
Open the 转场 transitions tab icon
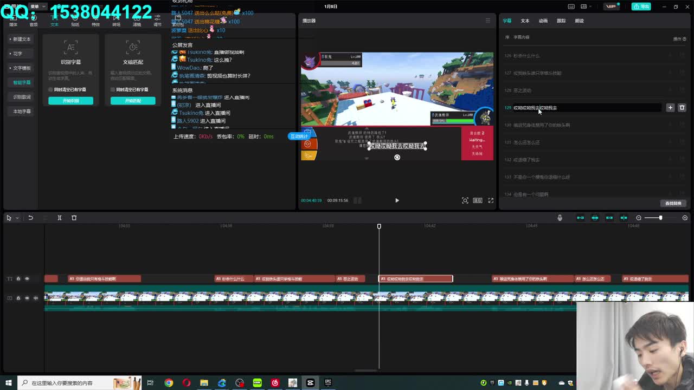(x=116, y=21)
